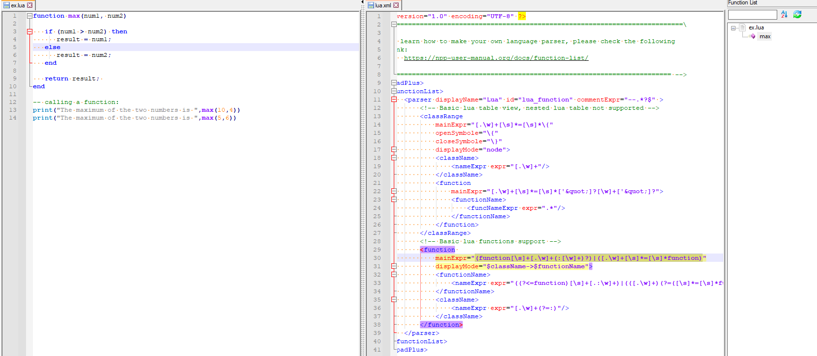Click encoding="UTF-8" on line 1
The width and height of the screenshot is (817, 356).
[x=483, y=16]
